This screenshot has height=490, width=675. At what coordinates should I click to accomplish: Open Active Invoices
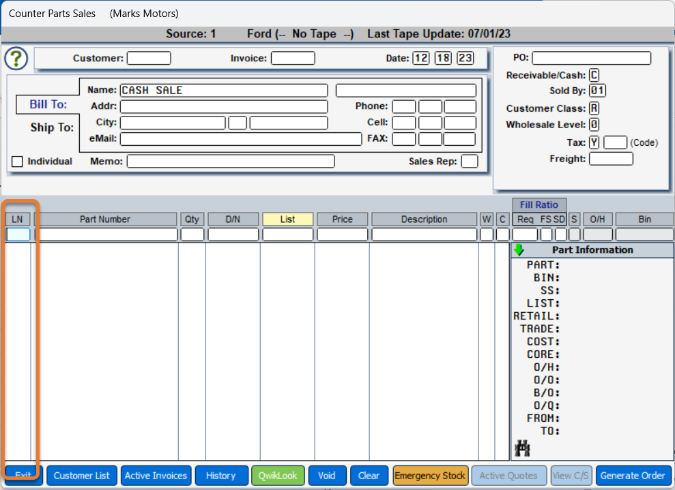point(156,476)
